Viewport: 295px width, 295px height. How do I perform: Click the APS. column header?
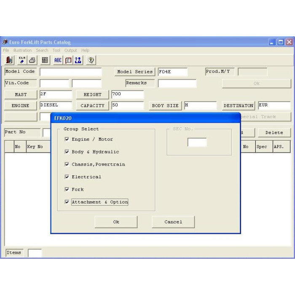pos(282,147)
